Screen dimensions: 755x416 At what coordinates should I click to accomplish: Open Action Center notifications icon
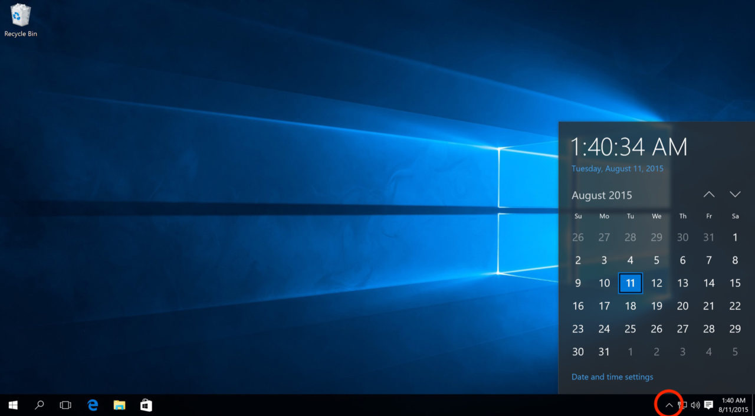(x=709, y=405)
